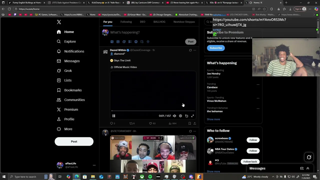
Task: Open Spotify from the taskbar
Action: (150, 177)
